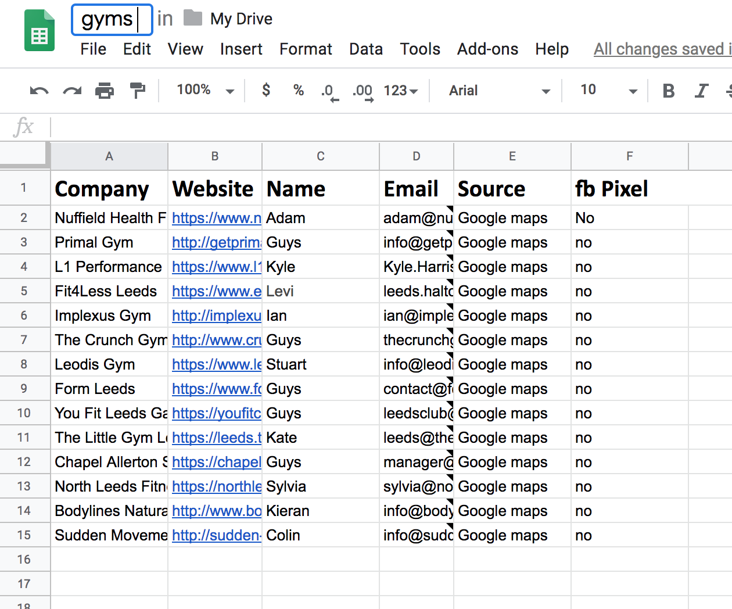Select the L1 Performance cell
Viewport: 732px width, 609px height.
pos(109,267)
